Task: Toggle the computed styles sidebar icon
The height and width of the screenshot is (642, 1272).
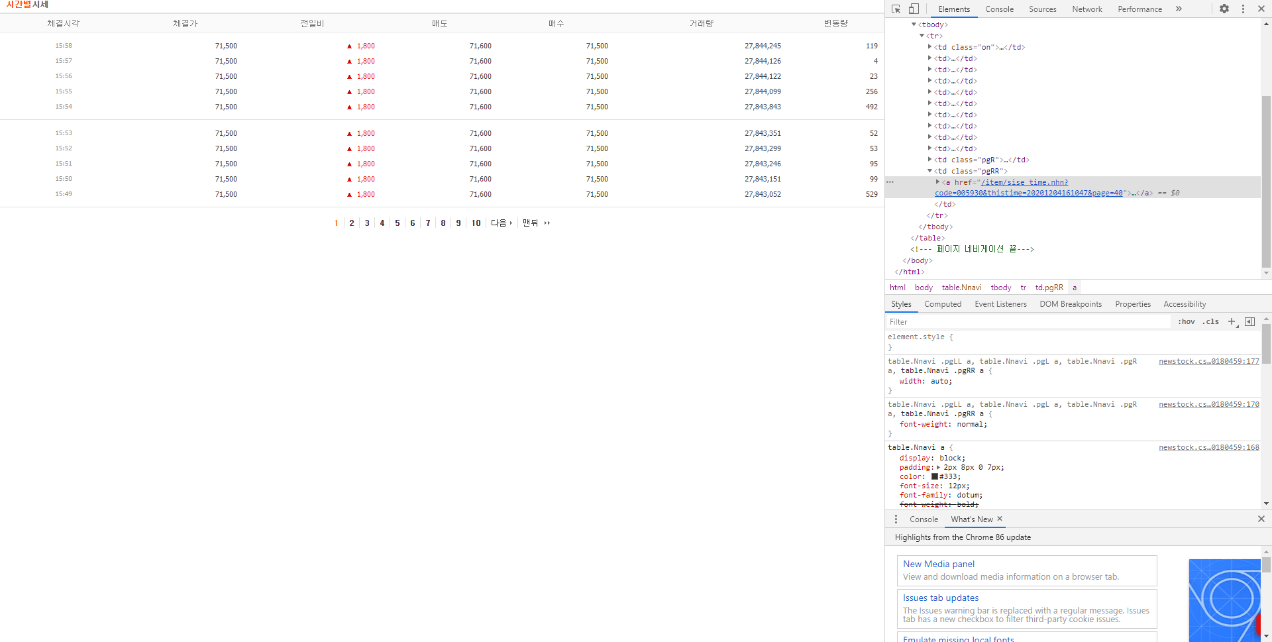Action: click(1250, 322)
